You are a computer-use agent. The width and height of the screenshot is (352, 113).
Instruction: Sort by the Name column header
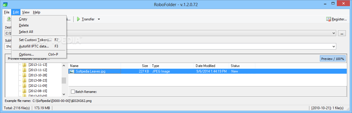click(x=95, y=66)
